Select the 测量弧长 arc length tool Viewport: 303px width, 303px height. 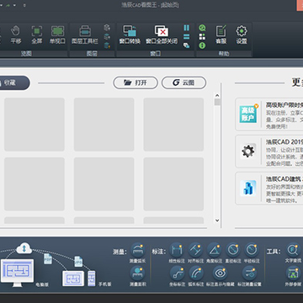(x=137, y=252)
